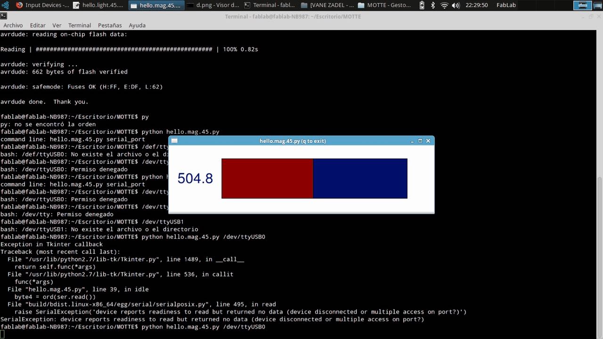Click the volume speaker icon
This screenshot has height=339, width=603.
(456, 5)
